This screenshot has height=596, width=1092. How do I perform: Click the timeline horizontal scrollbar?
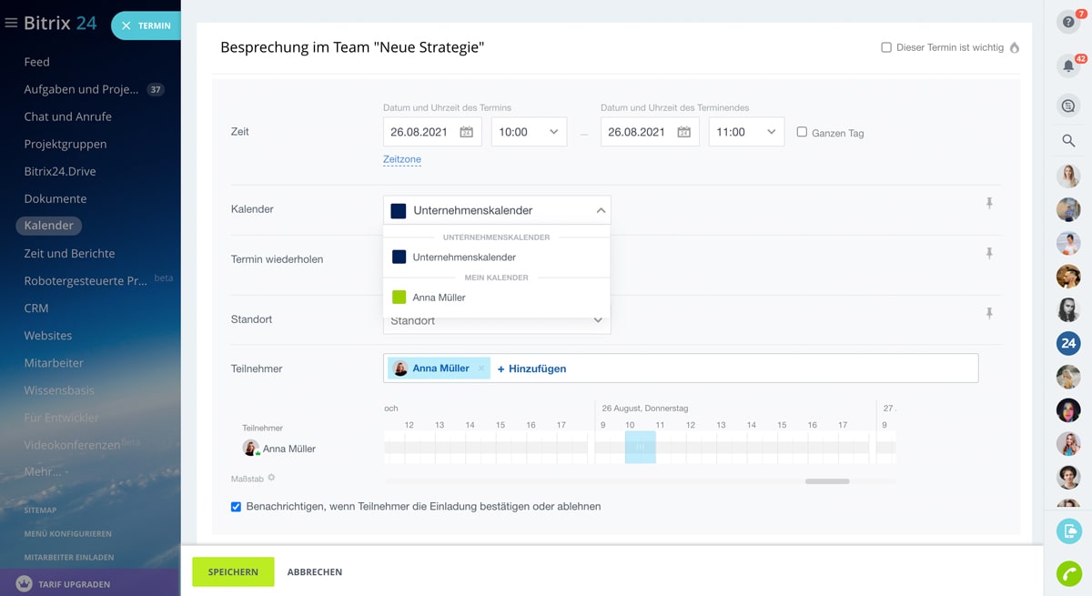tap(826, 481)
